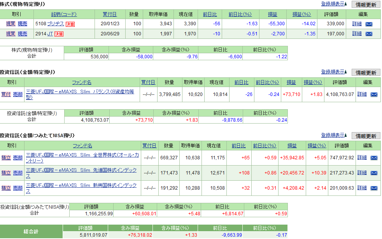This screenshot has width=382, height=239.
Task: Click 総合計 評価額 value 5,811,019.07
Action: 93,235
